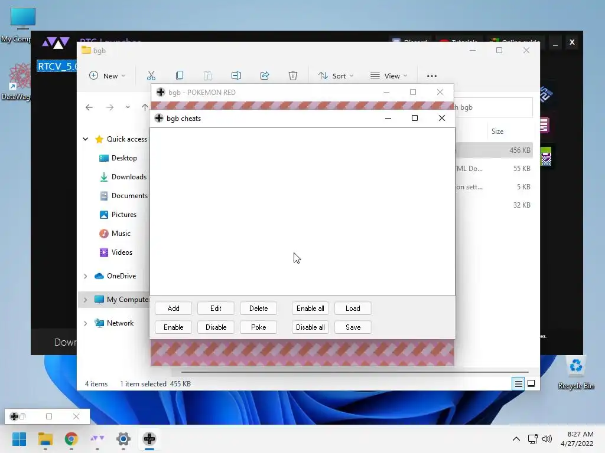Image resolution: width=605 pixels, height=453 pixels.
Task: Click the Enable all button
Action: 310,308
